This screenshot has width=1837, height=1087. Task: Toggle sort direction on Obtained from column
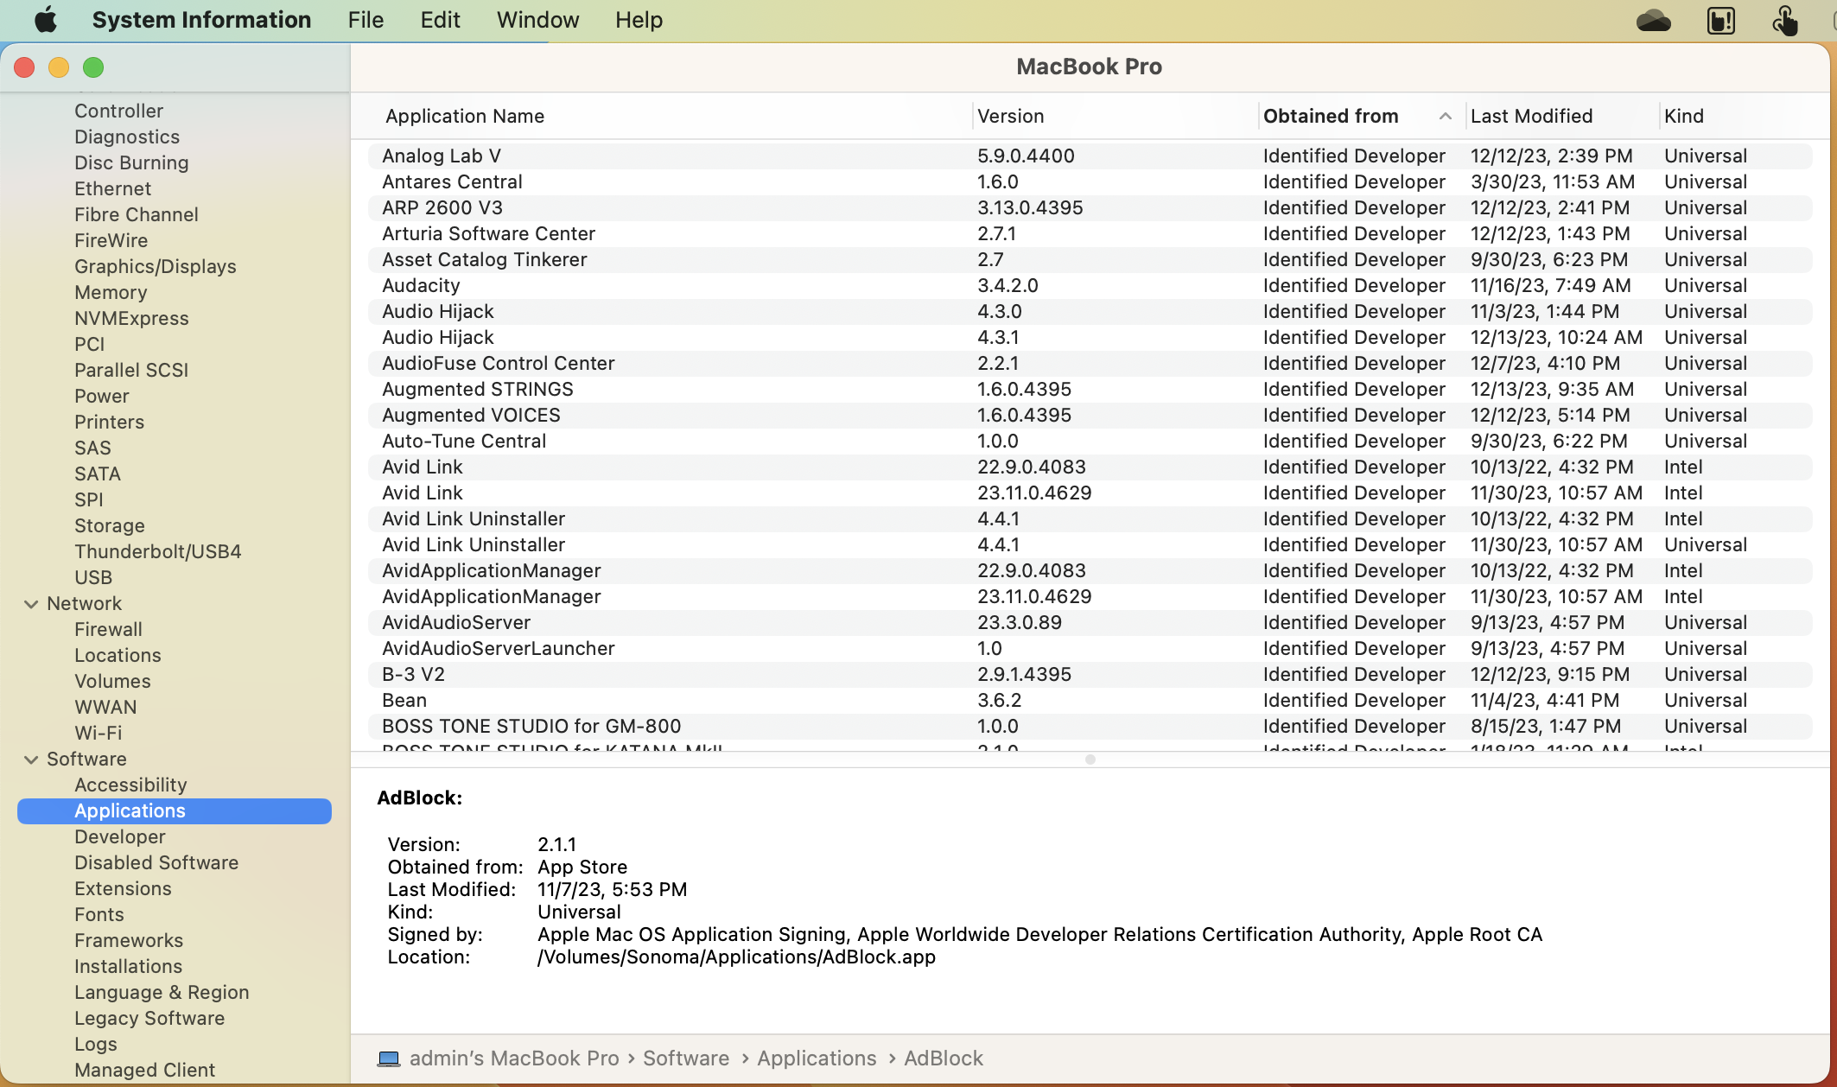(1332, 116)
